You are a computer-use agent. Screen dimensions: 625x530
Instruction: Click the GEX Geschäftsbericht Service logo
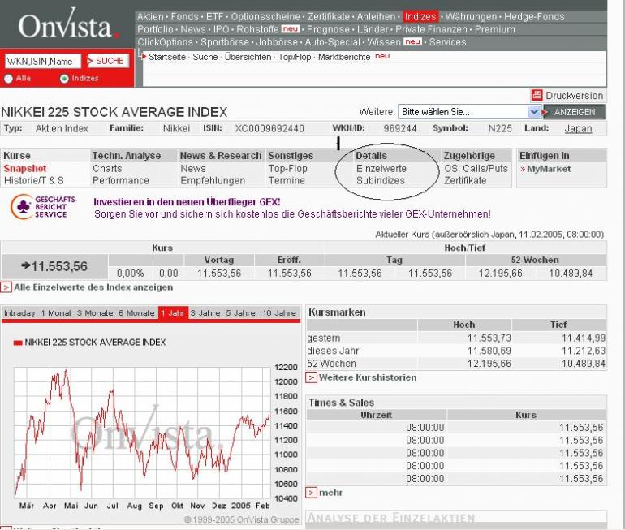click(45, 207)
